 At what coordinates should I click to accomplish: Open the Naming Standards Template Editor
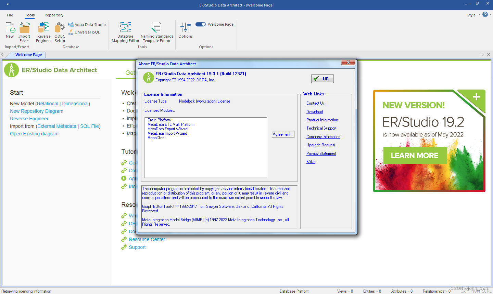pyautogui.click(x=157, y=31)
